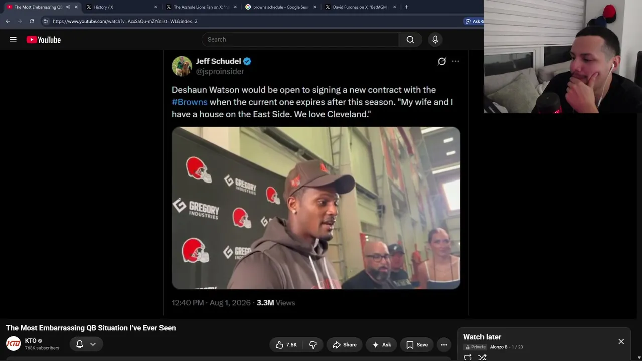Open the KTO channel avatar
Image resolution: width=642 pixels, height=361 pixels.
pos(13,344)
